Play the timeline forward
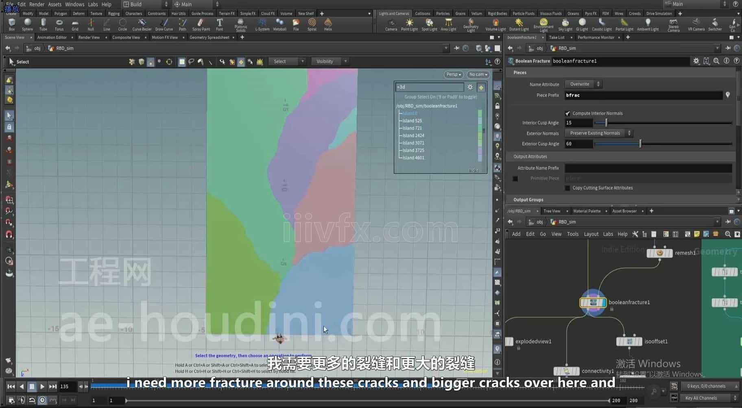 42,386
